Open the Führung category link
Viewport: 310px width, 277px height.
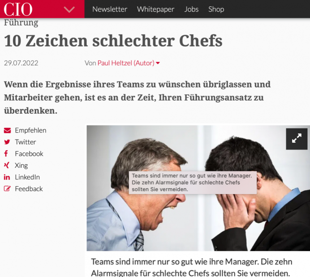[x=21, y=22]
